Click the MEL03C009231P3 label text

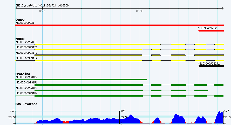(26, 88)
